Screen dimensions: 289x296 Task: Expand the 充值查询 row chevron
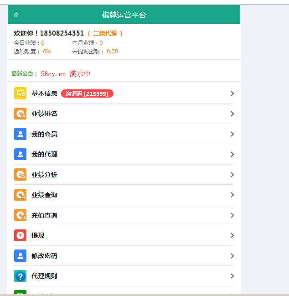(x=232, y=215)
